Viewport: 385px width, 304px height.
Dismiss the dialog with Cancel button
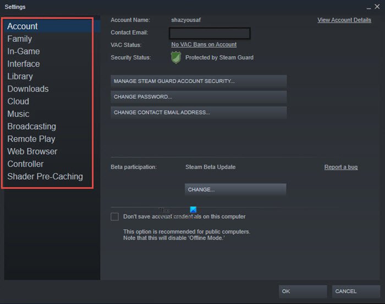coord(356,291)
